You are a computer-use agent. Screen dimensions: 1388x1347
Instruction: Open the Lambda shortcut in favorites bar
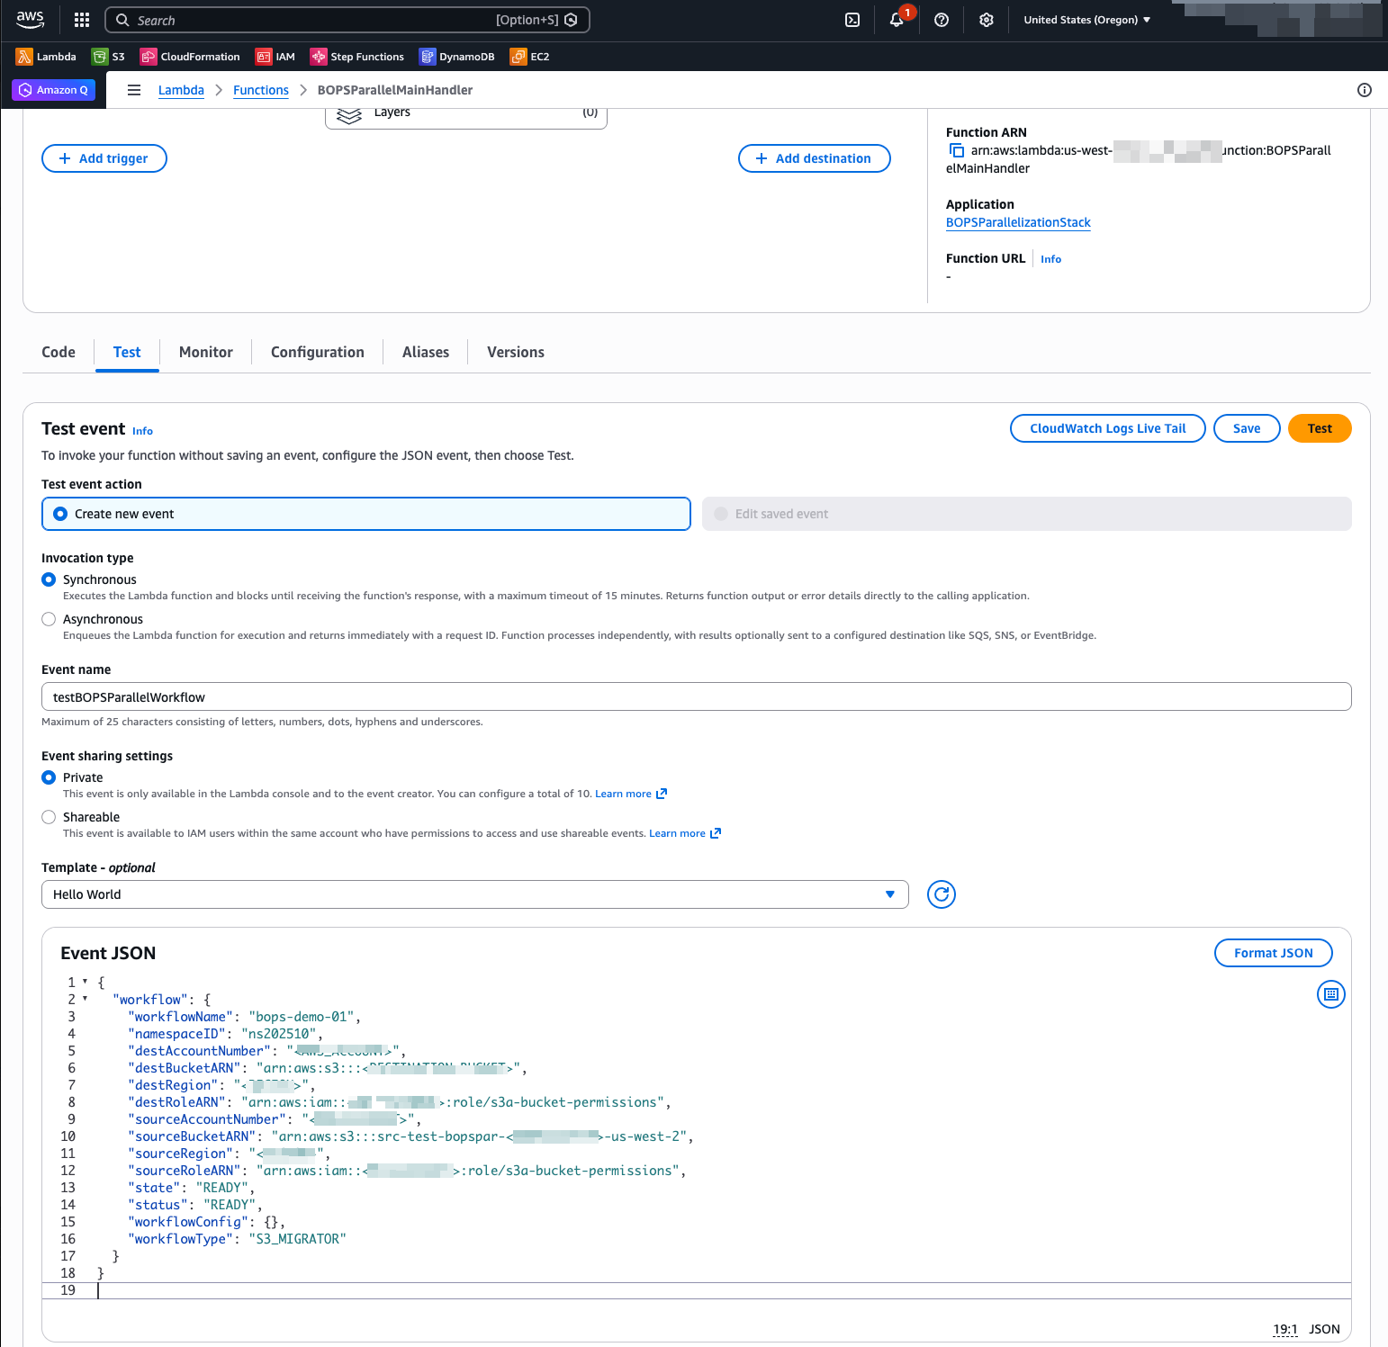click(x=46, y=57)
